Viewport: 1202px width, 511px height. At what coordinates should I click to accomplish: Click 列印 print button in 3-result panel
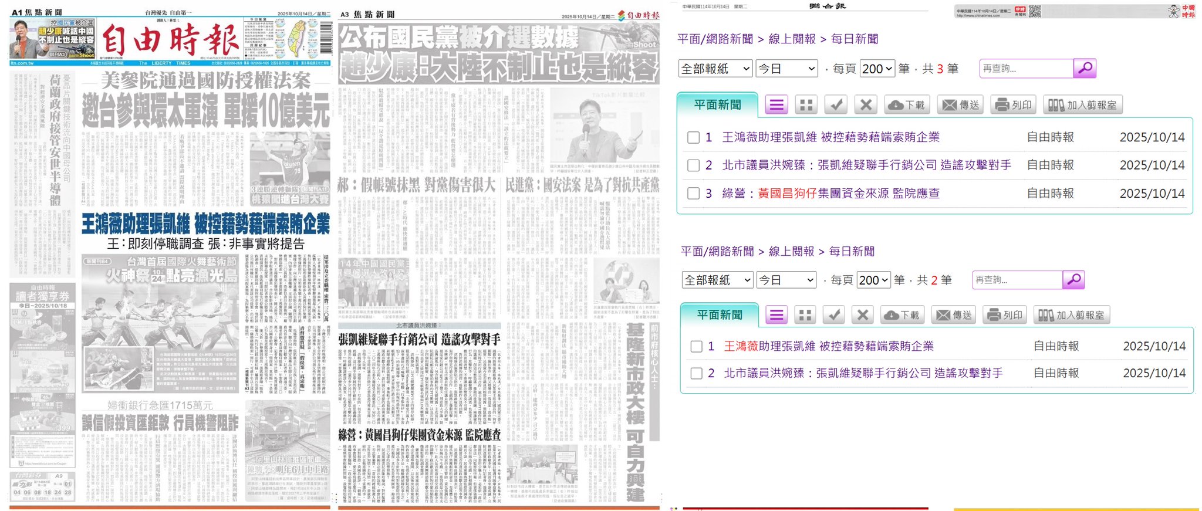[1013, 105]
